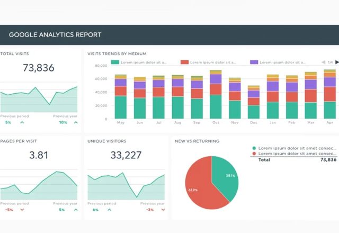Click the Nov x-axis label
The width and height of the screenshot is (339, 233).
235,122
